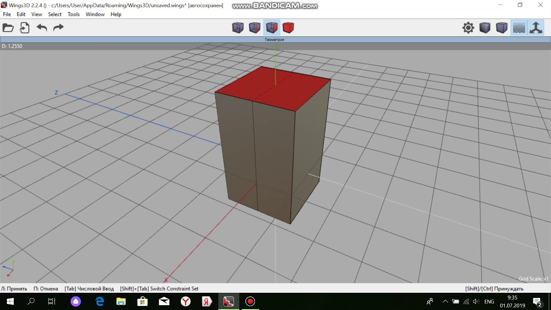Open the Select menu

55,14
